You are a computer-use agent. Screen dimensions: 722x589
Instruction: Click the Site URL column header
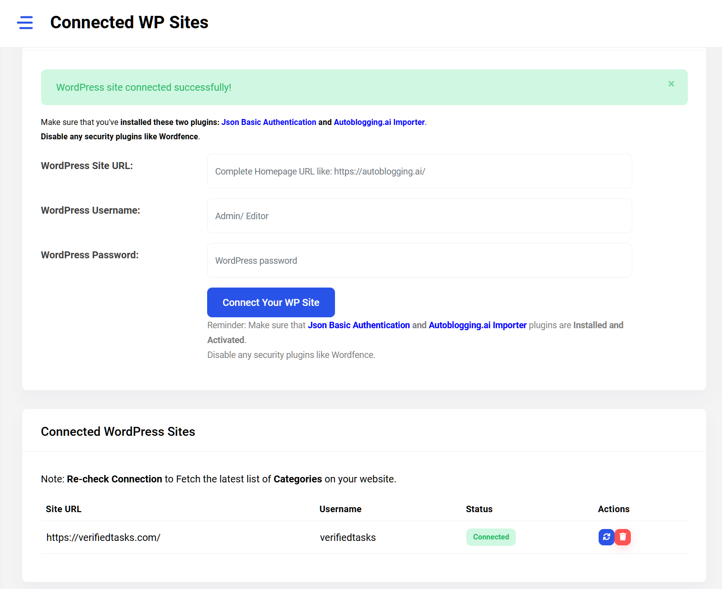63,509
